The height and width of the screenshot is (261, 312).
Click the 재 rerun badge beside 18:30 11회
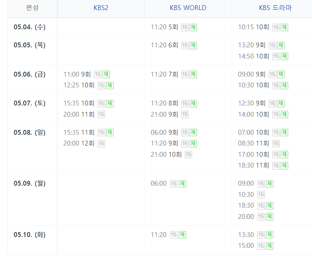284,166
